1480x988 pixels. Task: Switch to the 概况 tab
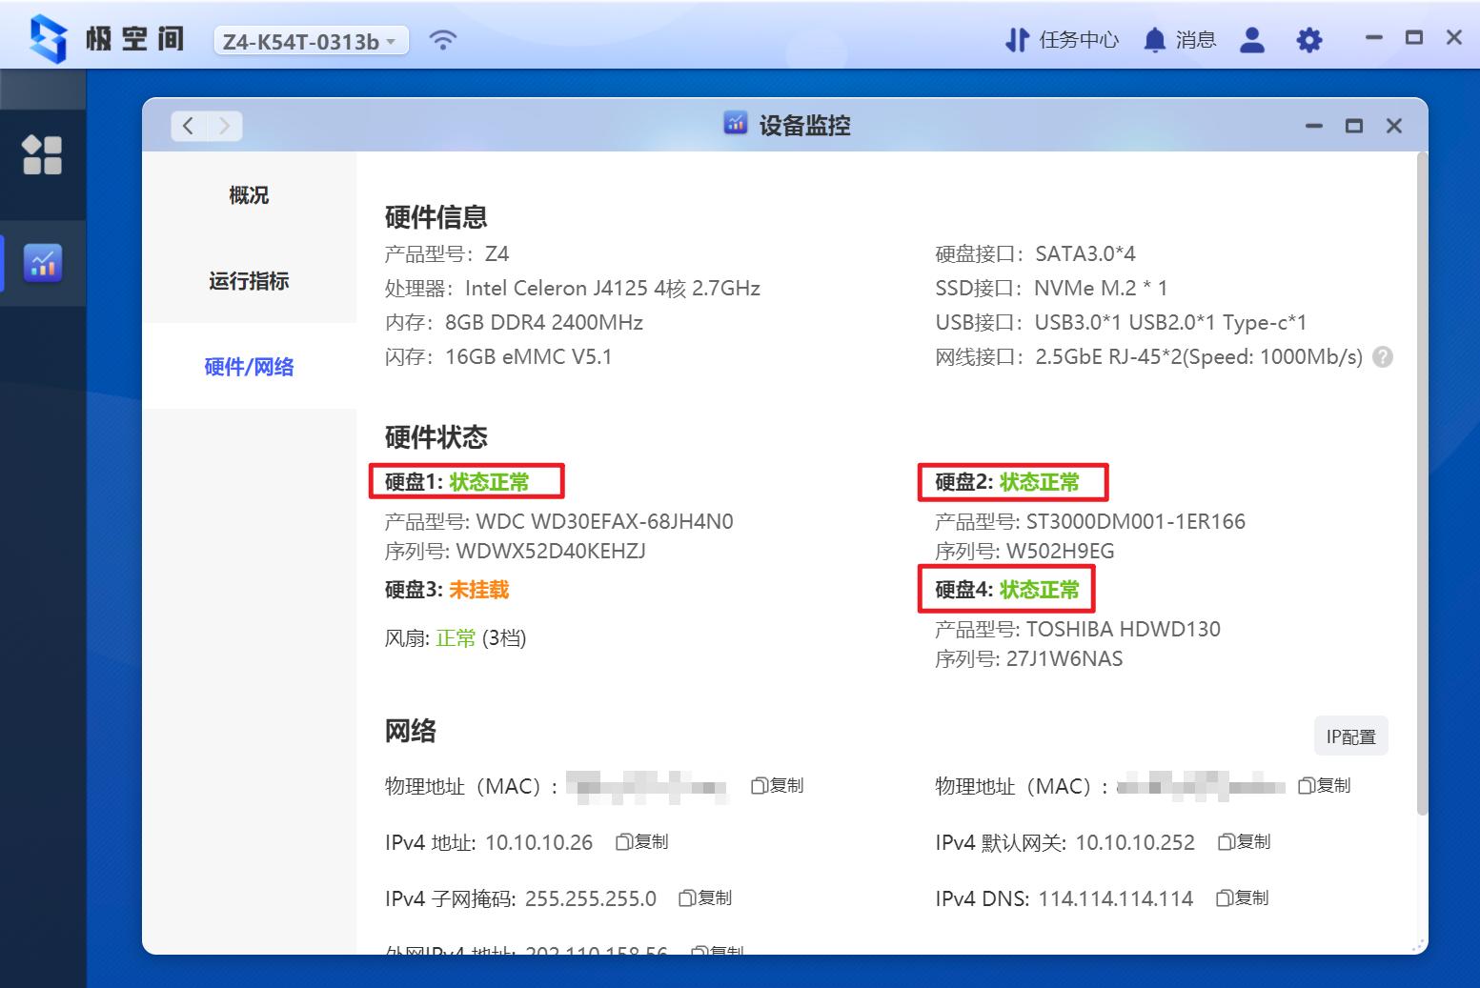pos(247,194)
